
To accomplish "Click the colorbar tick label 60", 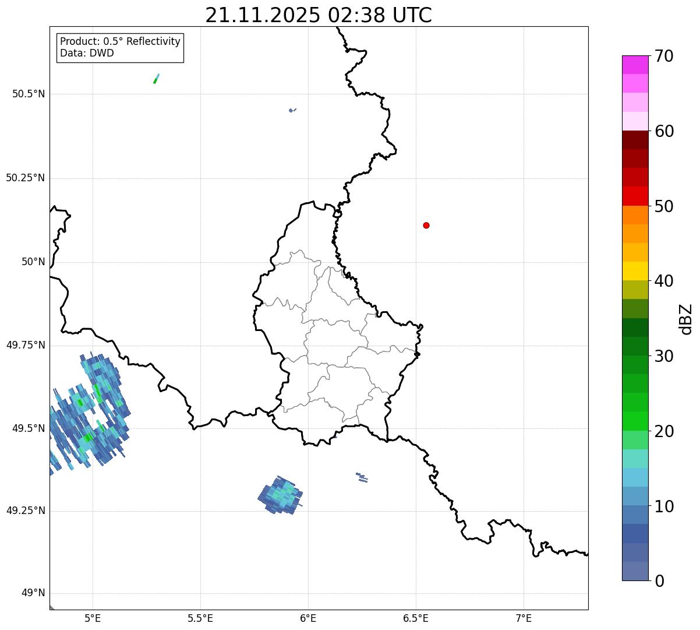I will pos(664,132).
